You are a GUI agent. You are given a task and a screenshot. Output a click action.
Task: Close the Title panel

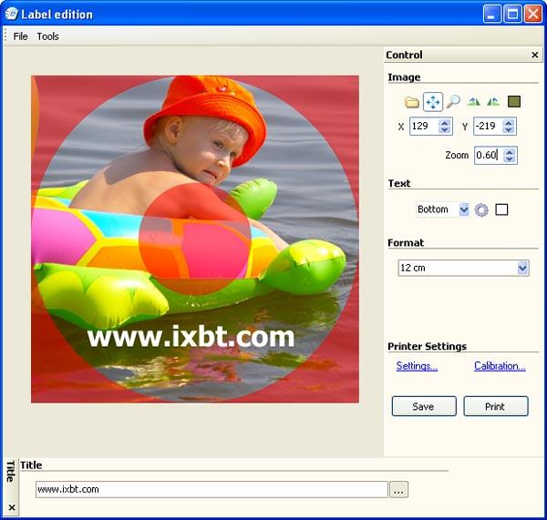pyautogui.click(x=12, y=507)
